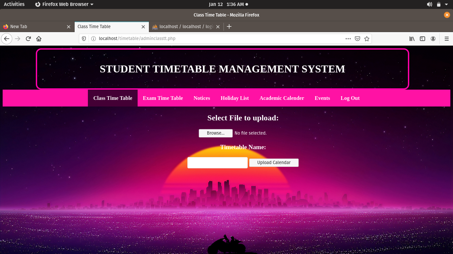Save page to Pocket icon
This screenshot has width=453, height=254.
click(x=357, y=39)
